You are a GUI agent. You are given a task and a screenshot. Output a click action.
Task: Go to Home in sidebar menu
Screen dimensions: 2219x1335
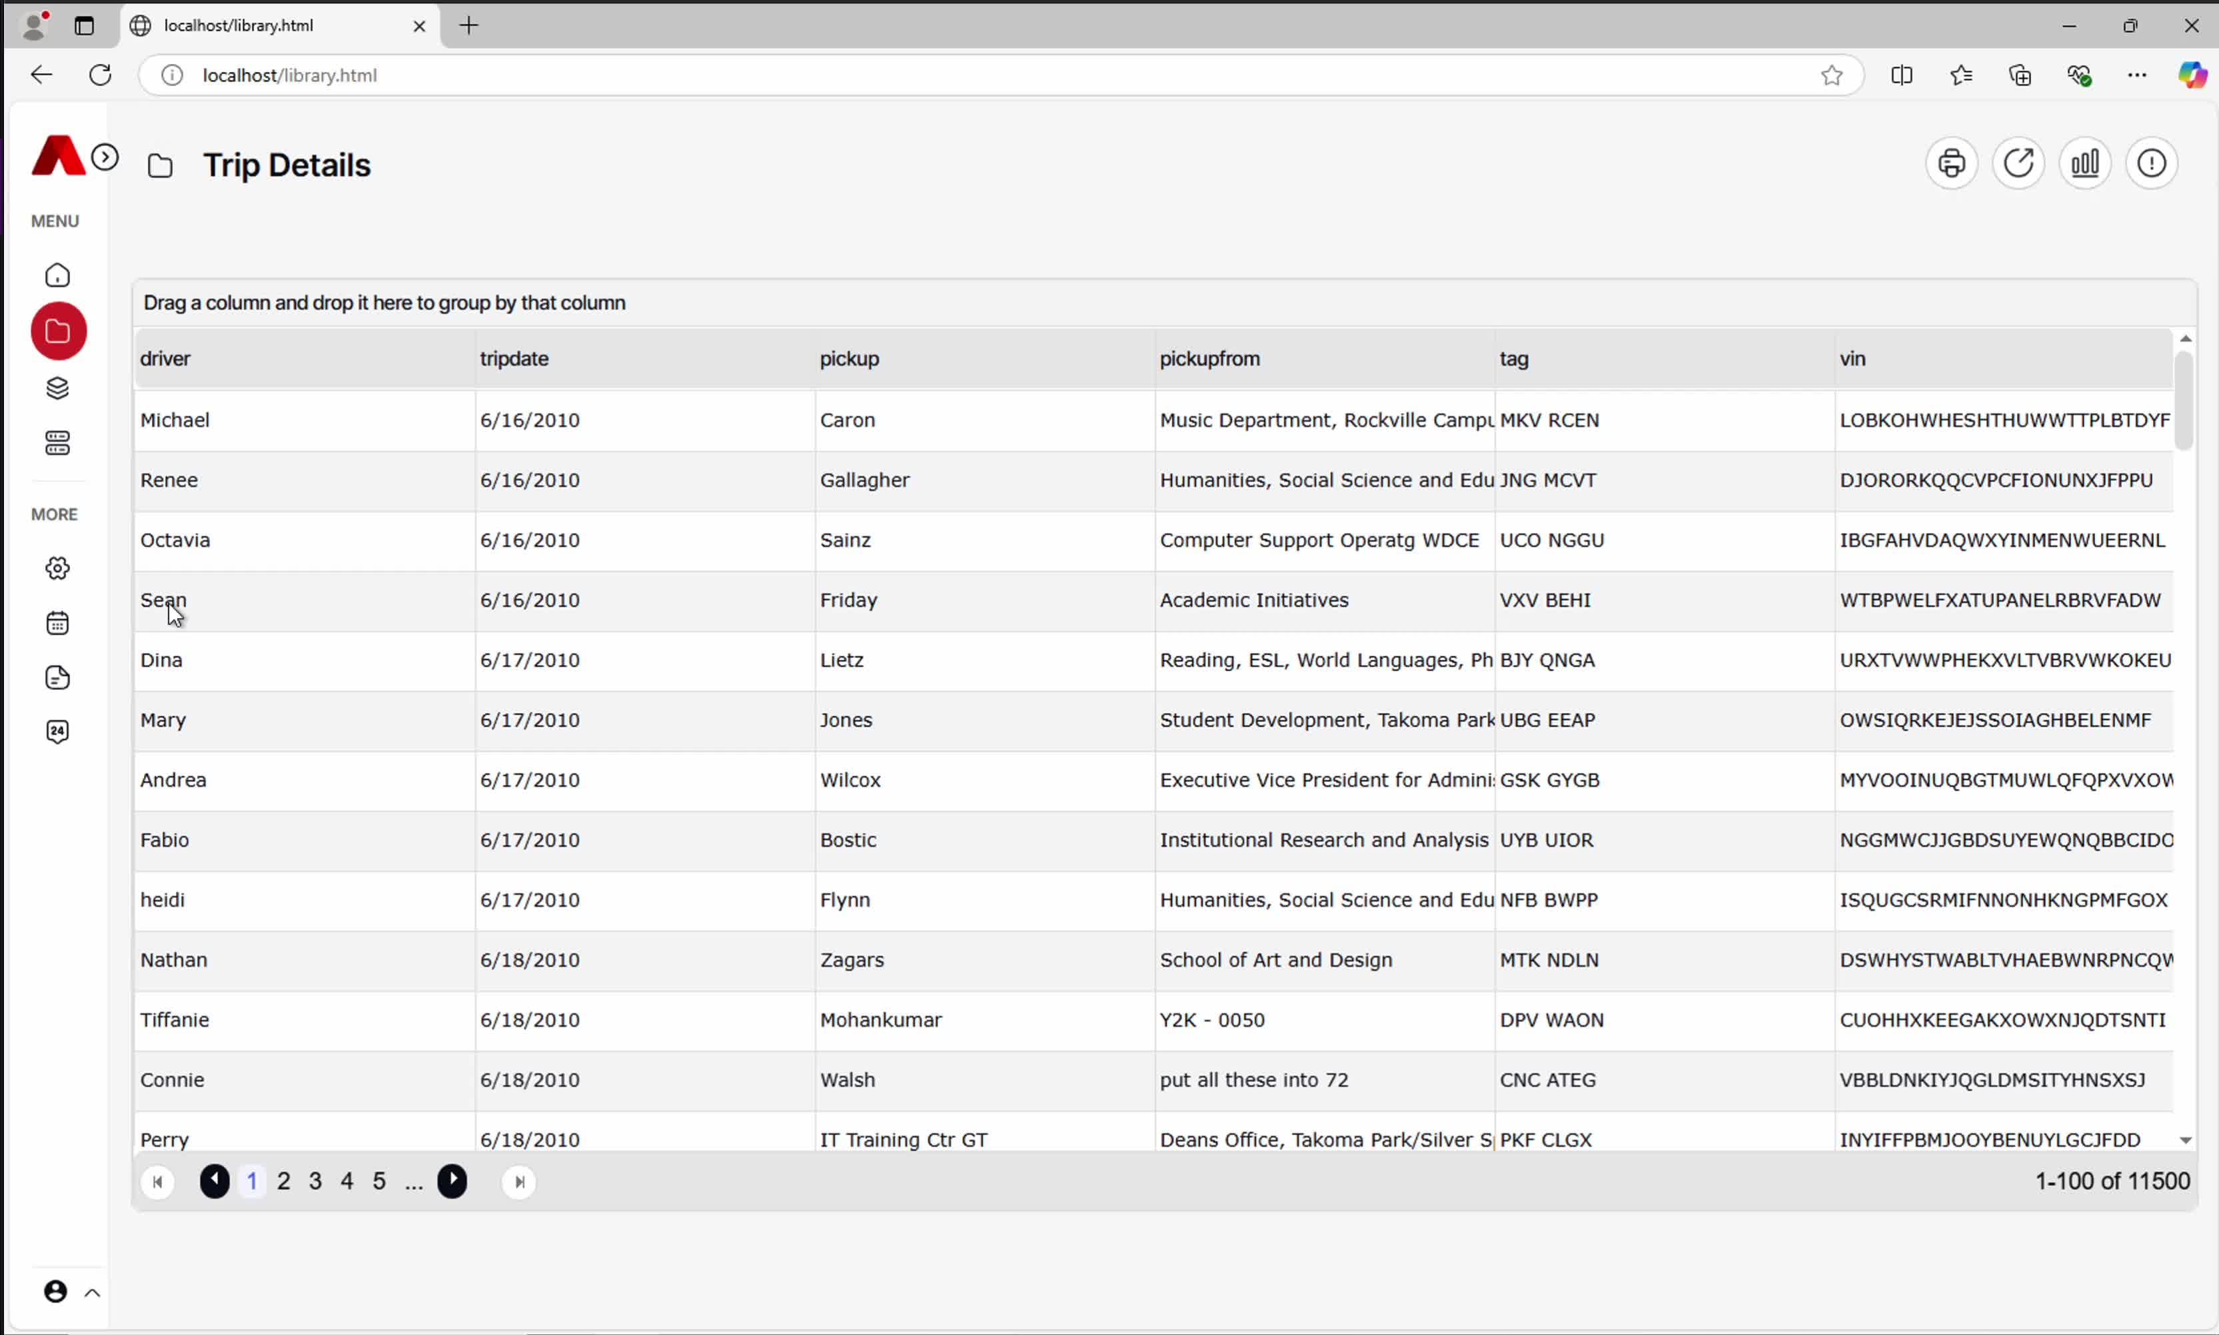point(57,275)
